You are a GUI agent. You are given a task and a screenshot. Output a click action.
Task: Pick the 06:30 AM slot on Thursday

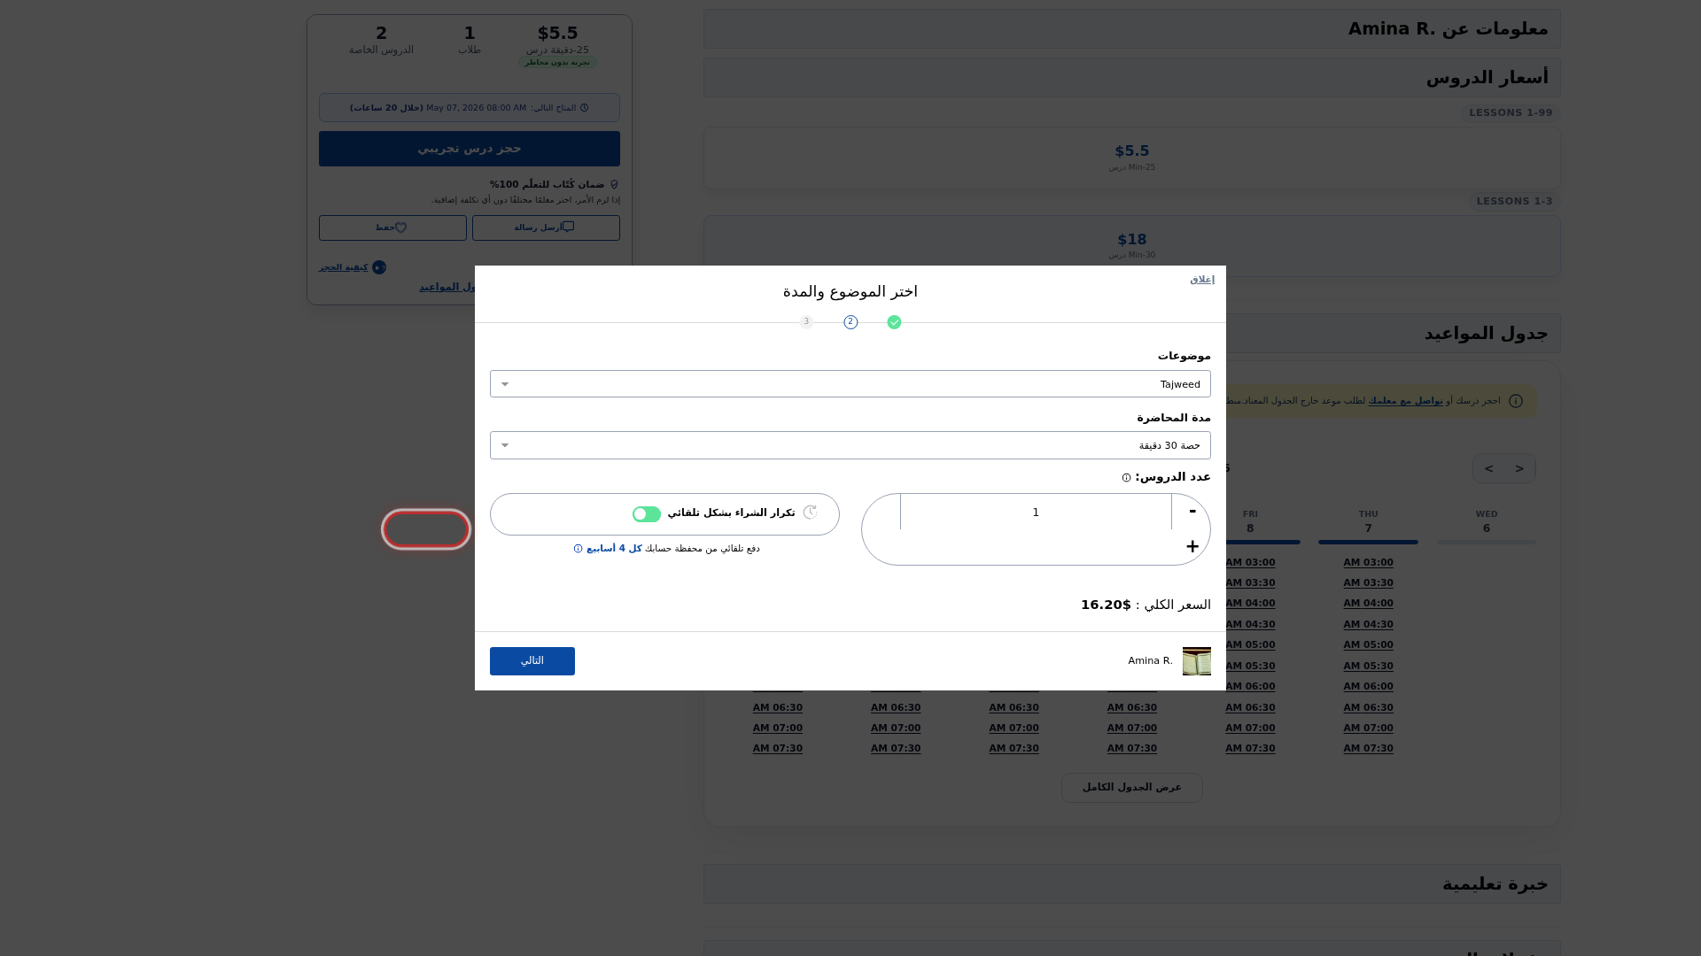pos(1368,708)
